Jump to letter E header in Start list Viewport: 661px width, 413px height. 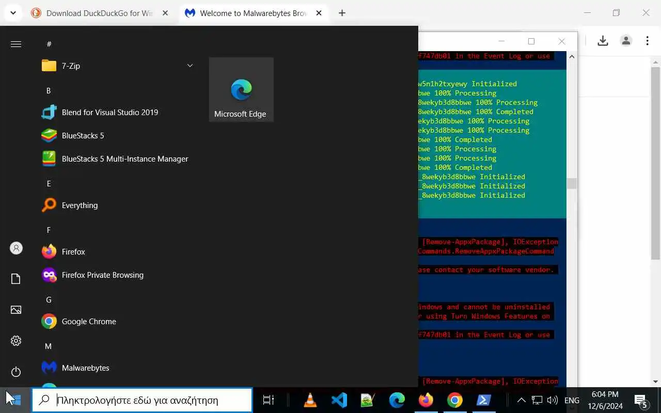[49, 183]
